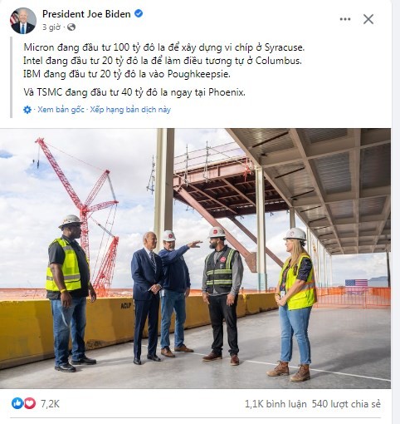The width and height of the screenshot is (400, 424).
Task: Open the three-dot post options menu
Action: 345,19
